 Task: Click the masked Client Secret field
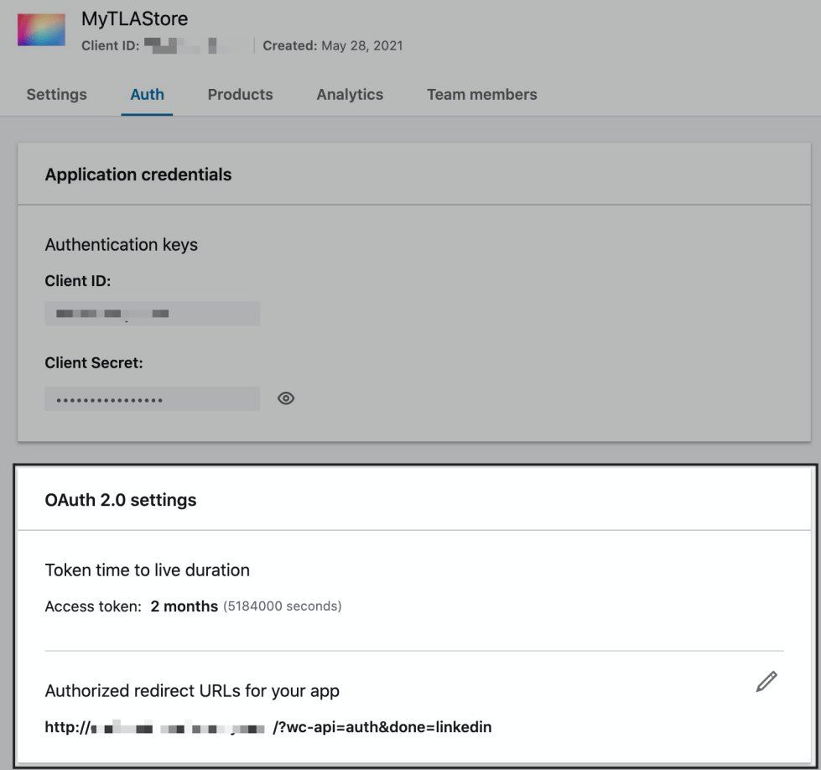pyautogui.click(x=153, y=398)
